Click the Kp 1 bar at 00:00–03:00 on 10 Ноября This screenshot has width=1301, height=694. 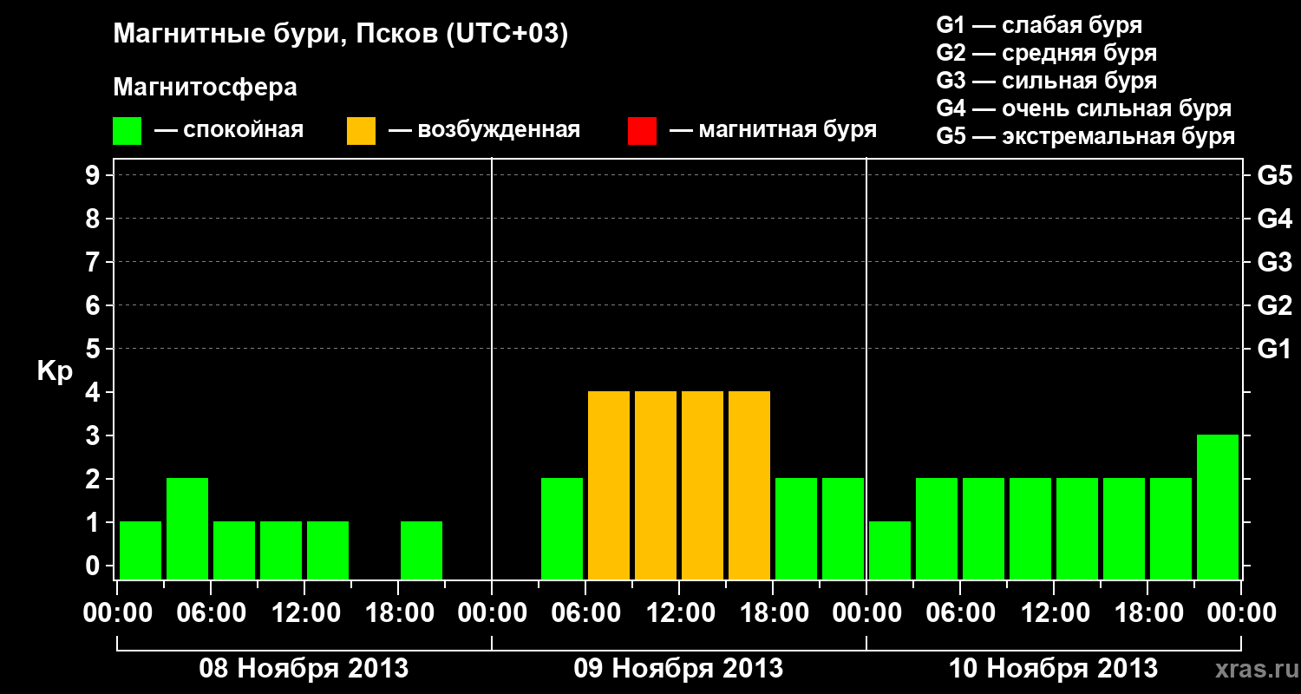890,550
